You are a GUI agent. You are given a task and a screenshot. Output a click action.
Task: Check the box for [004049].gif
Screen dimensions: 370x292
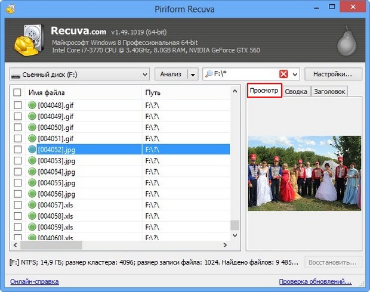click(x=17, y=117)
